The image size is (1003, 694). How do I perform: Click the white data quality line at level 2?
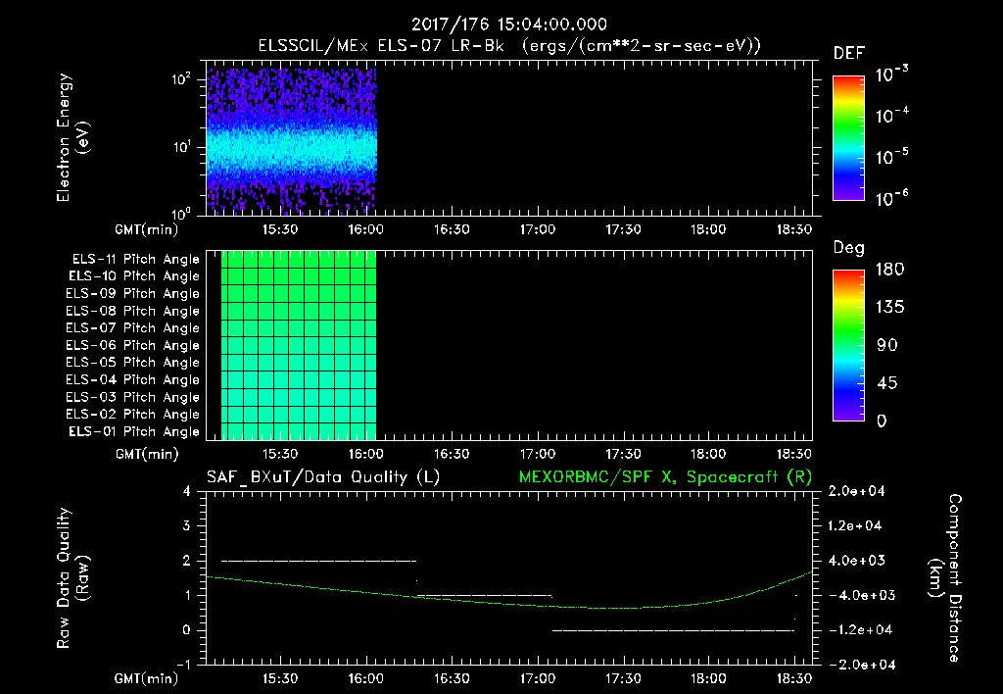point(318,561)
